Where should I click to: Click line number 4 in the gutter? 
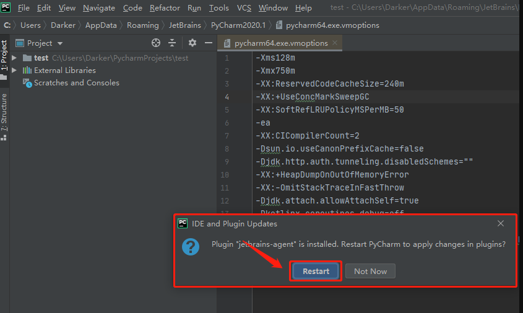(x=227, y=97)
